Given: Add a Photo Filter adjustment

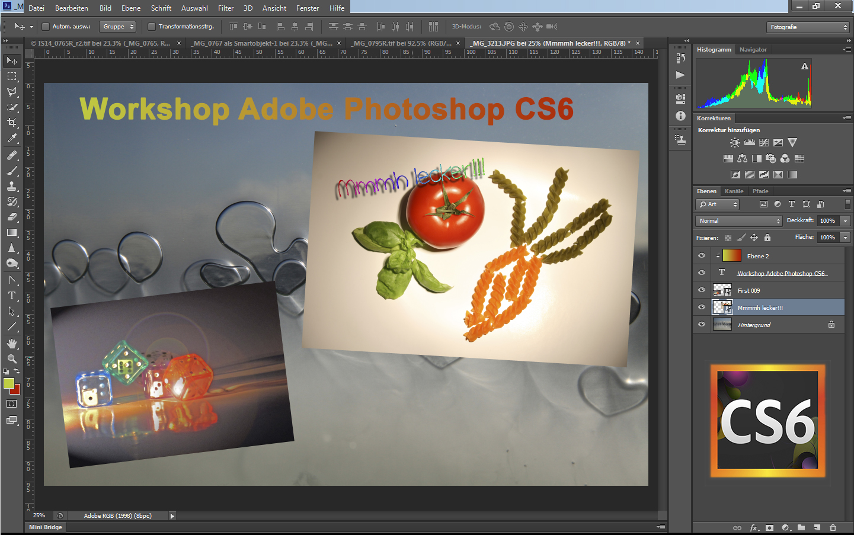Looking at the screenshot, I should click(771, 158).
